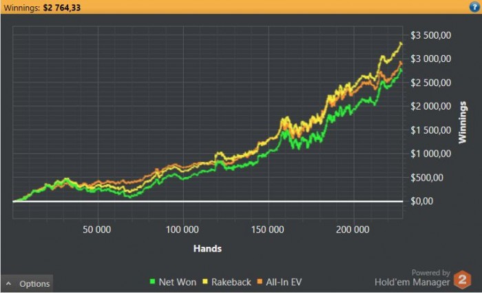Toggle the Net Won series label

point(178,282)
